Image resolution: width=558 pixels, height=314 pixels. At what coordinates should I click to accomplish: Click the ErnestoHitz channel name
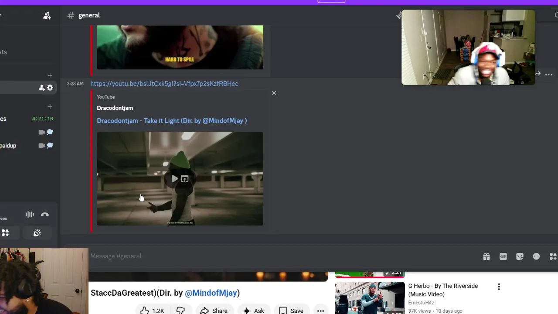[x=421, y=303]
